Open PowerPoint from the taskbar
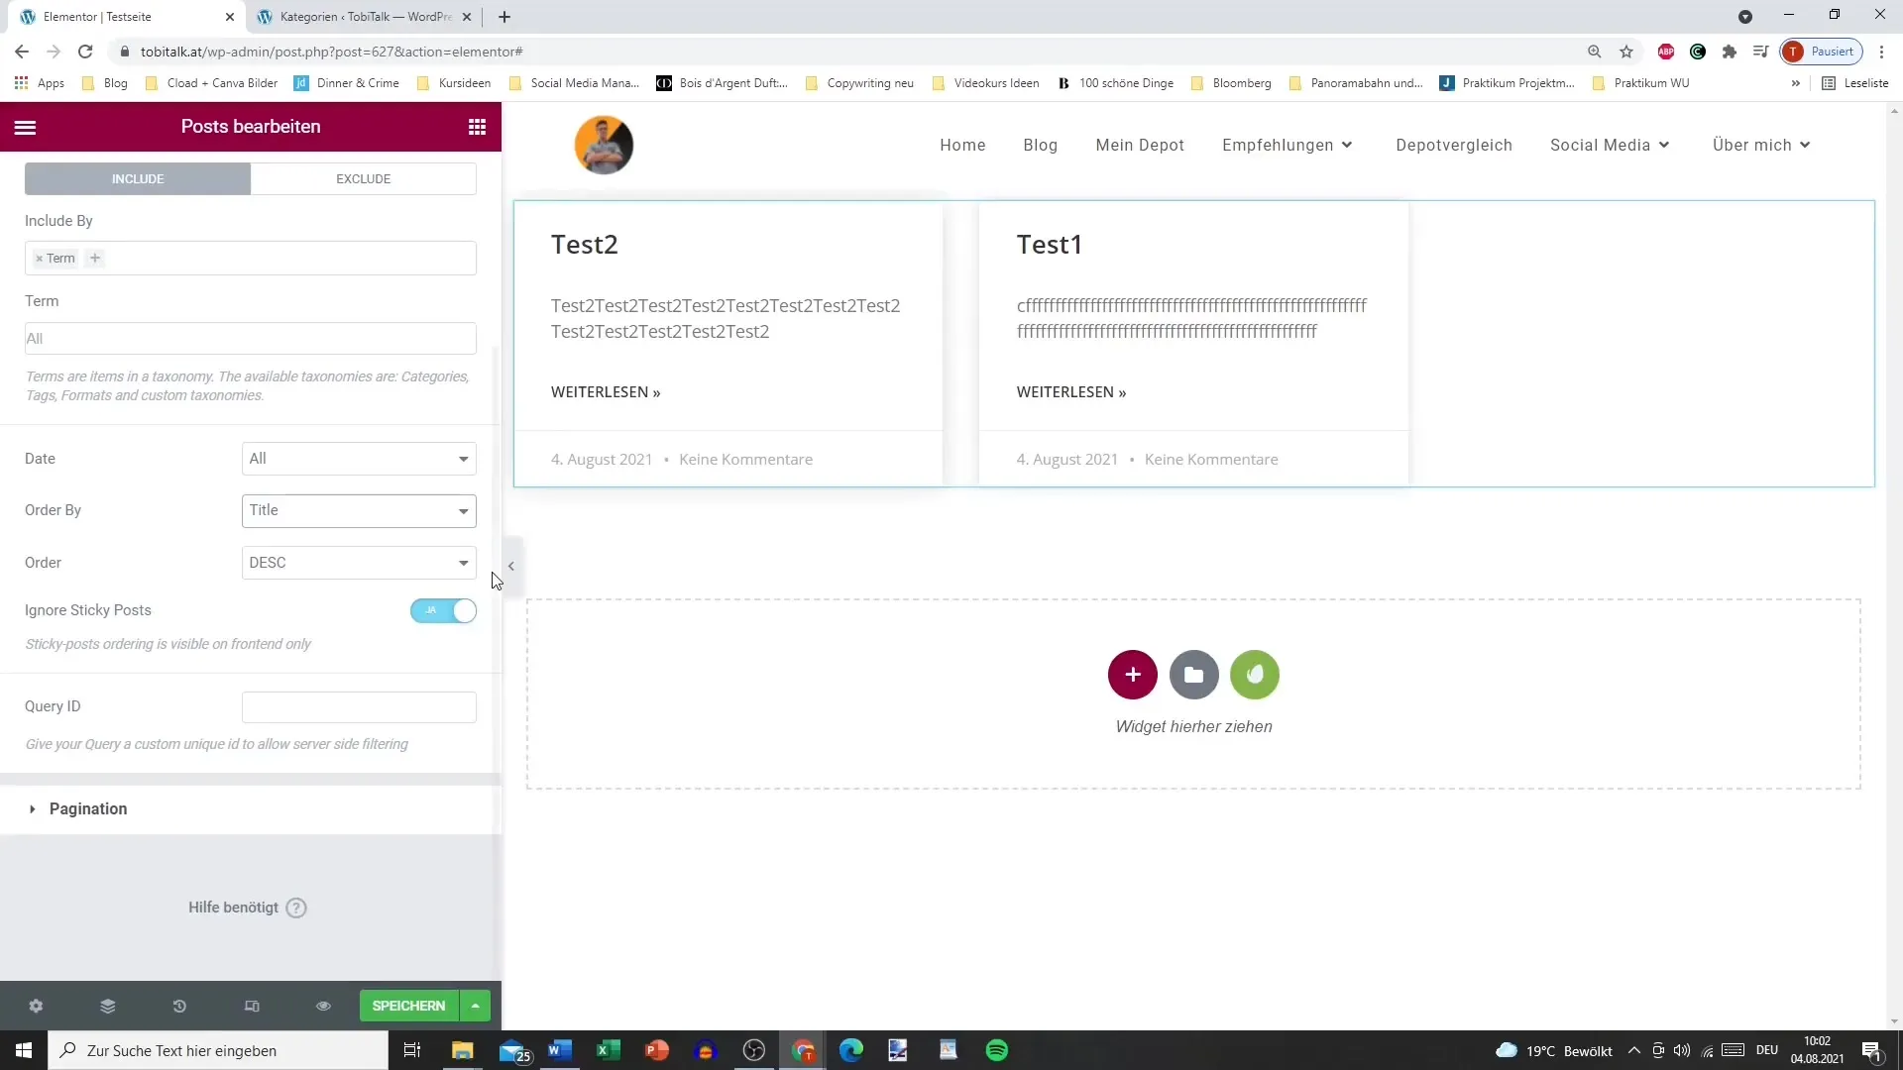The width and height of the screenshot is (1903, 1070). tap(657, 1050)
